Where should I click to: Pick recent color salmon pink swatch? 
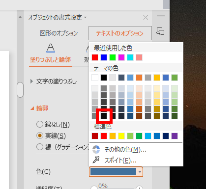(139, 57)
